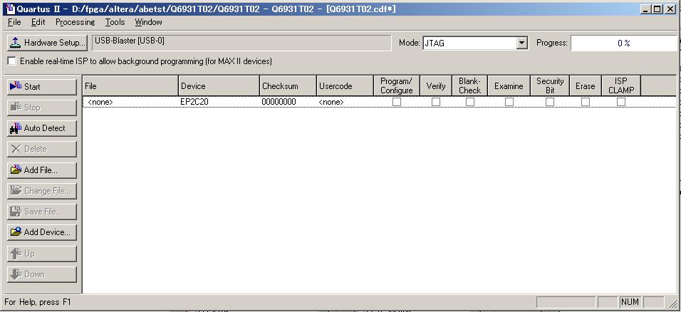Check Program/Configure for EP2C20
The width and height of the screenshot is (681, 312).
pos(397,102)
